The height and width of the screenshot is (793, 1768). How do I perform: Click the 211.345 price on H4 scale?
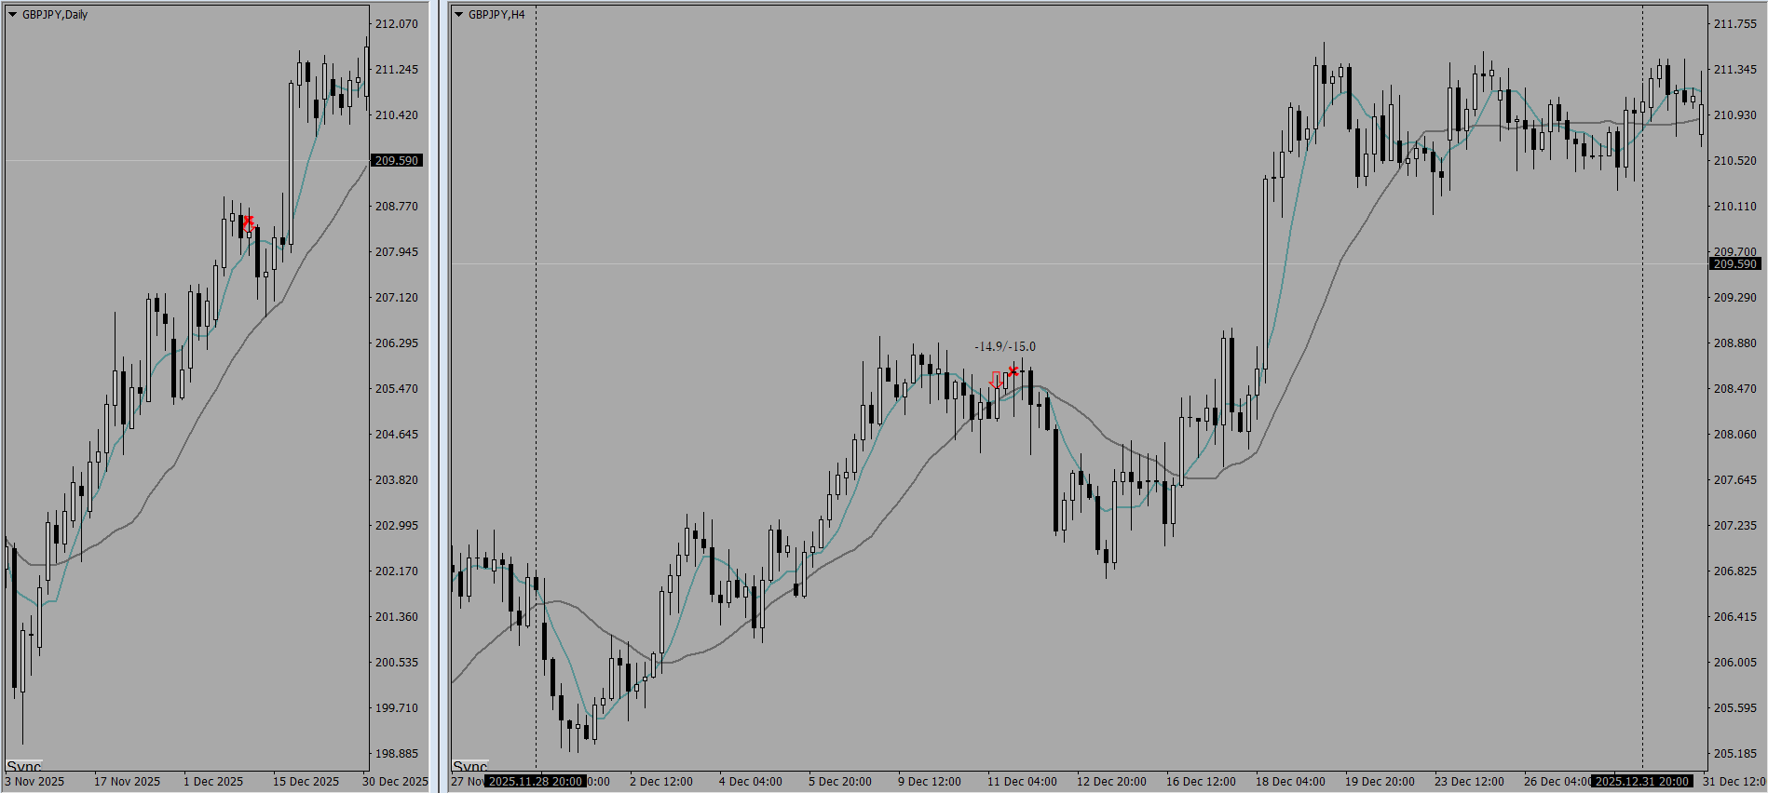point(1734,70)
